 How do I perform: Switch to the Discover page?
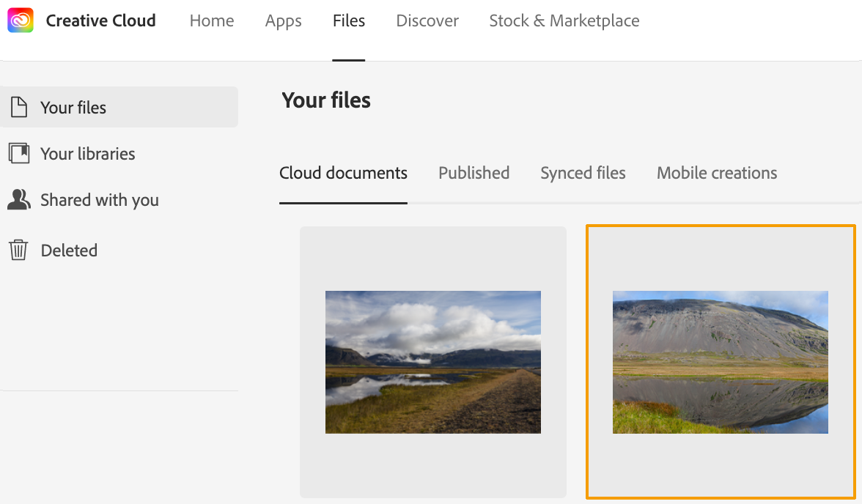click(x=427, y=21)
